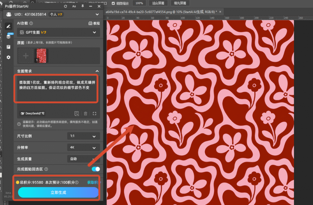Click the gold coin icon by 总积分
The width and height of the screenshot is (313, 205).
(x=17, y=182)
